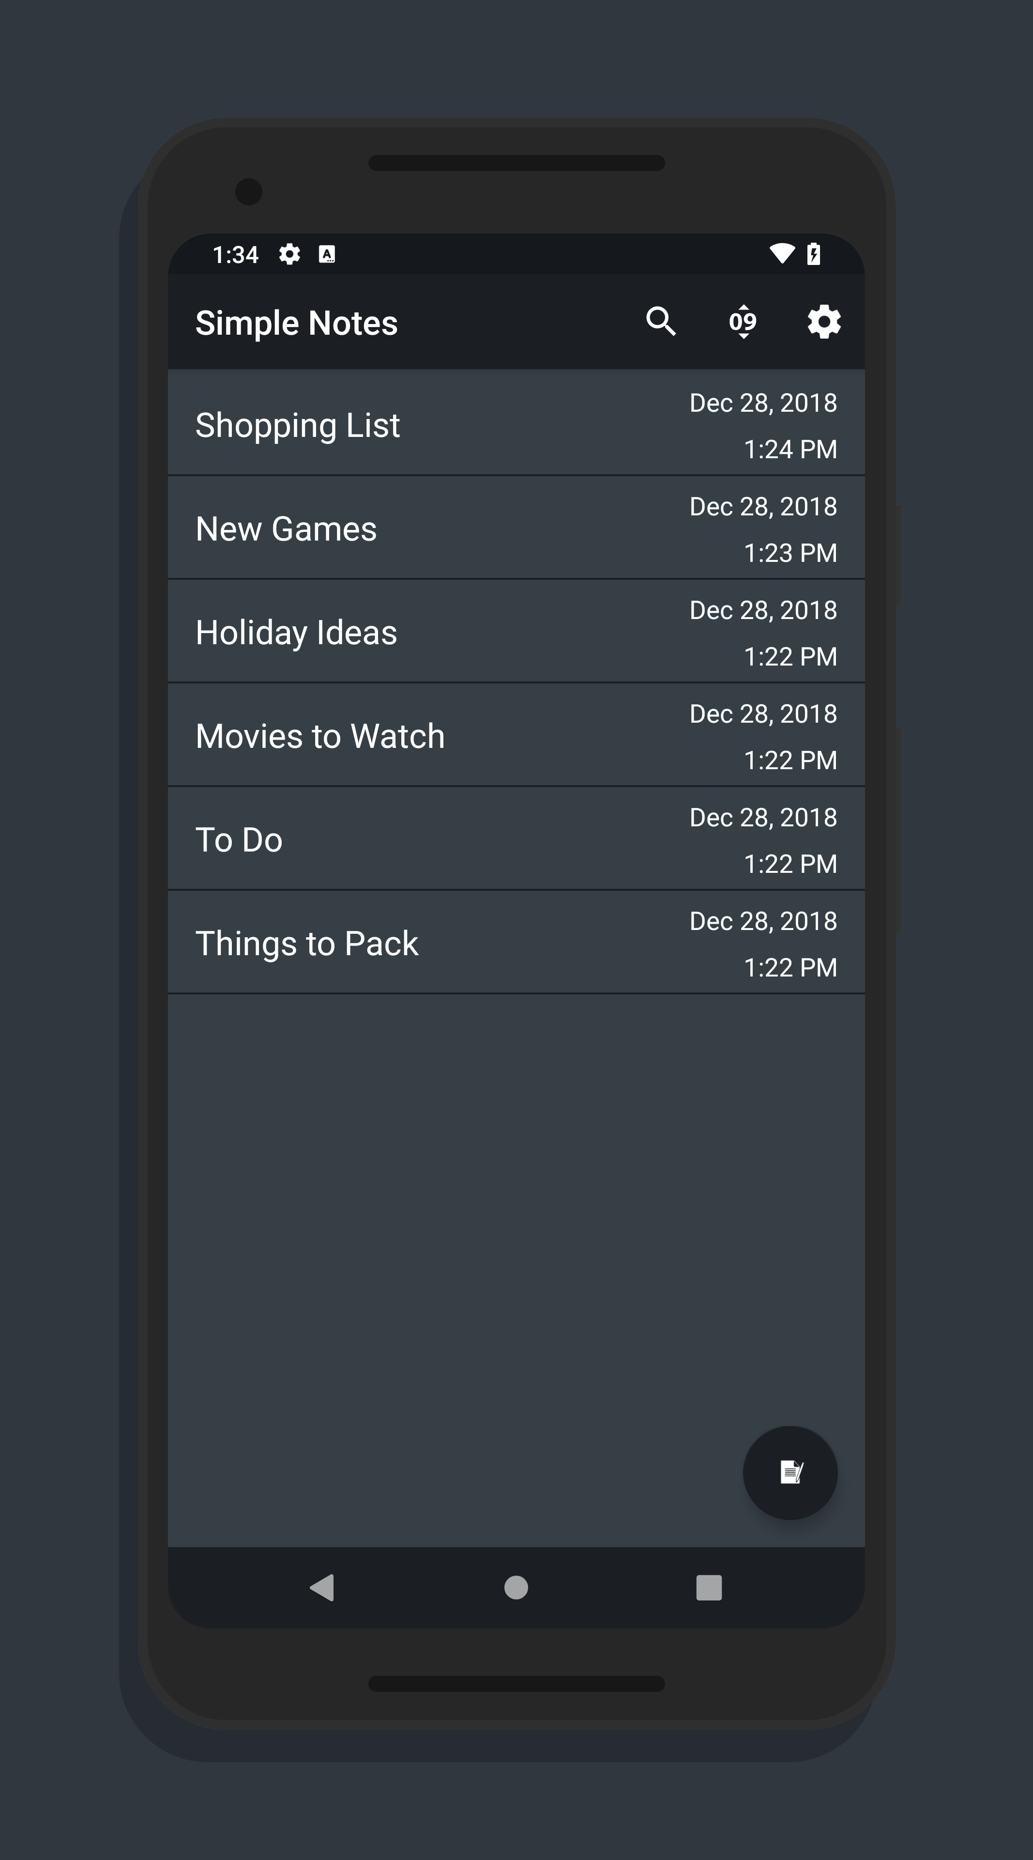
Task: Click the Simple Notes app title
Action: tap(296, 323)
